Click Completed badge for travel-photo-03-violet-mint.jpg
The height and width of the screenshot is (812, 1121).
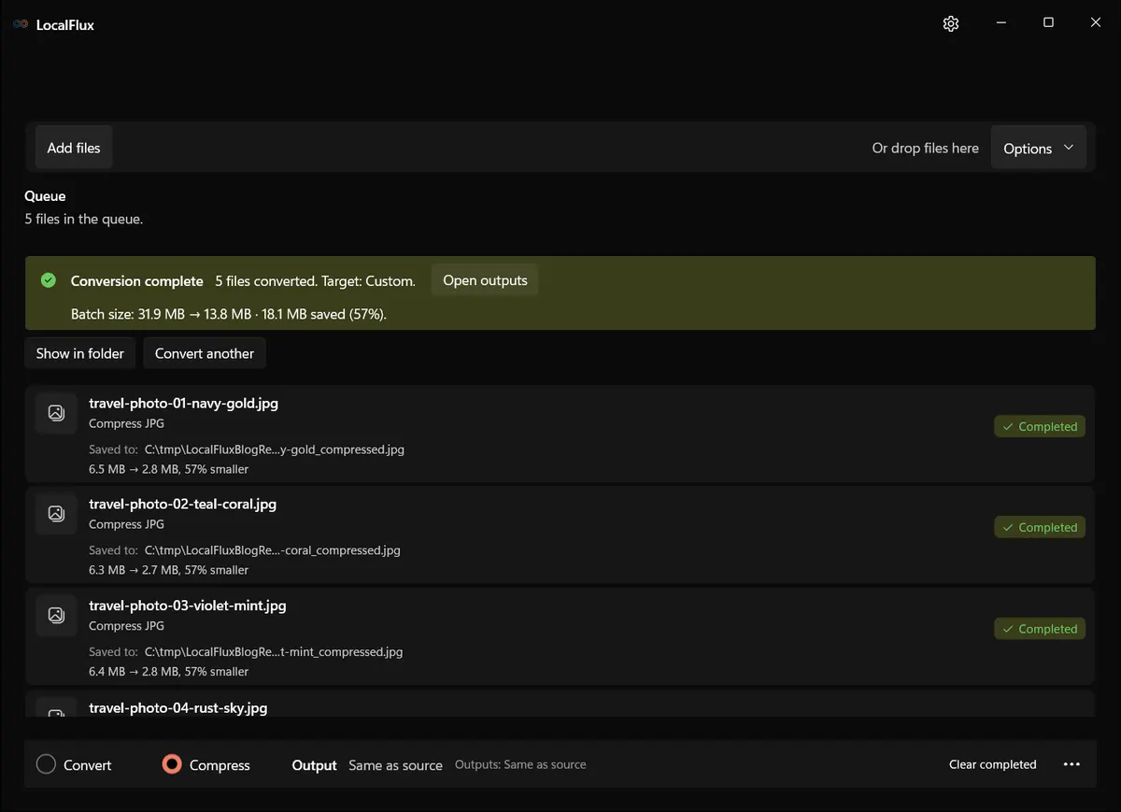click(x=1040, y=629)
